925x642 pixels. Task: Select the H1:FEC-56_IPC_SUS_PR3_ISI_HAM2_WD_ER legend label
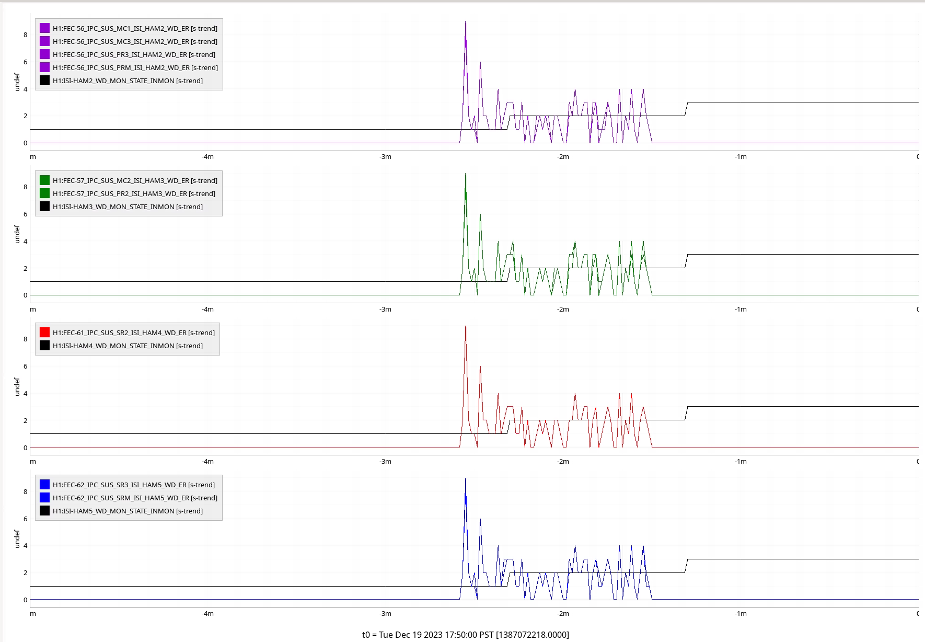(134, 54)
